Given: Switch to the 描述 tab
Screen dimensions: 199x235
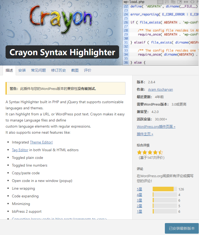Looking at the screenshot, I should point(9,70).
